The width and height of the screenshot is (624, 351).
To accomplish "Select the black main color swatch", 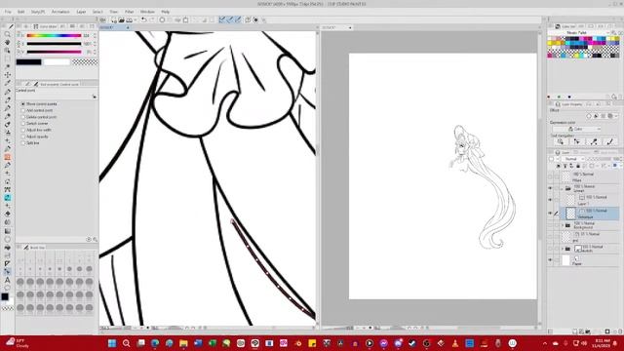I will 28,62.
